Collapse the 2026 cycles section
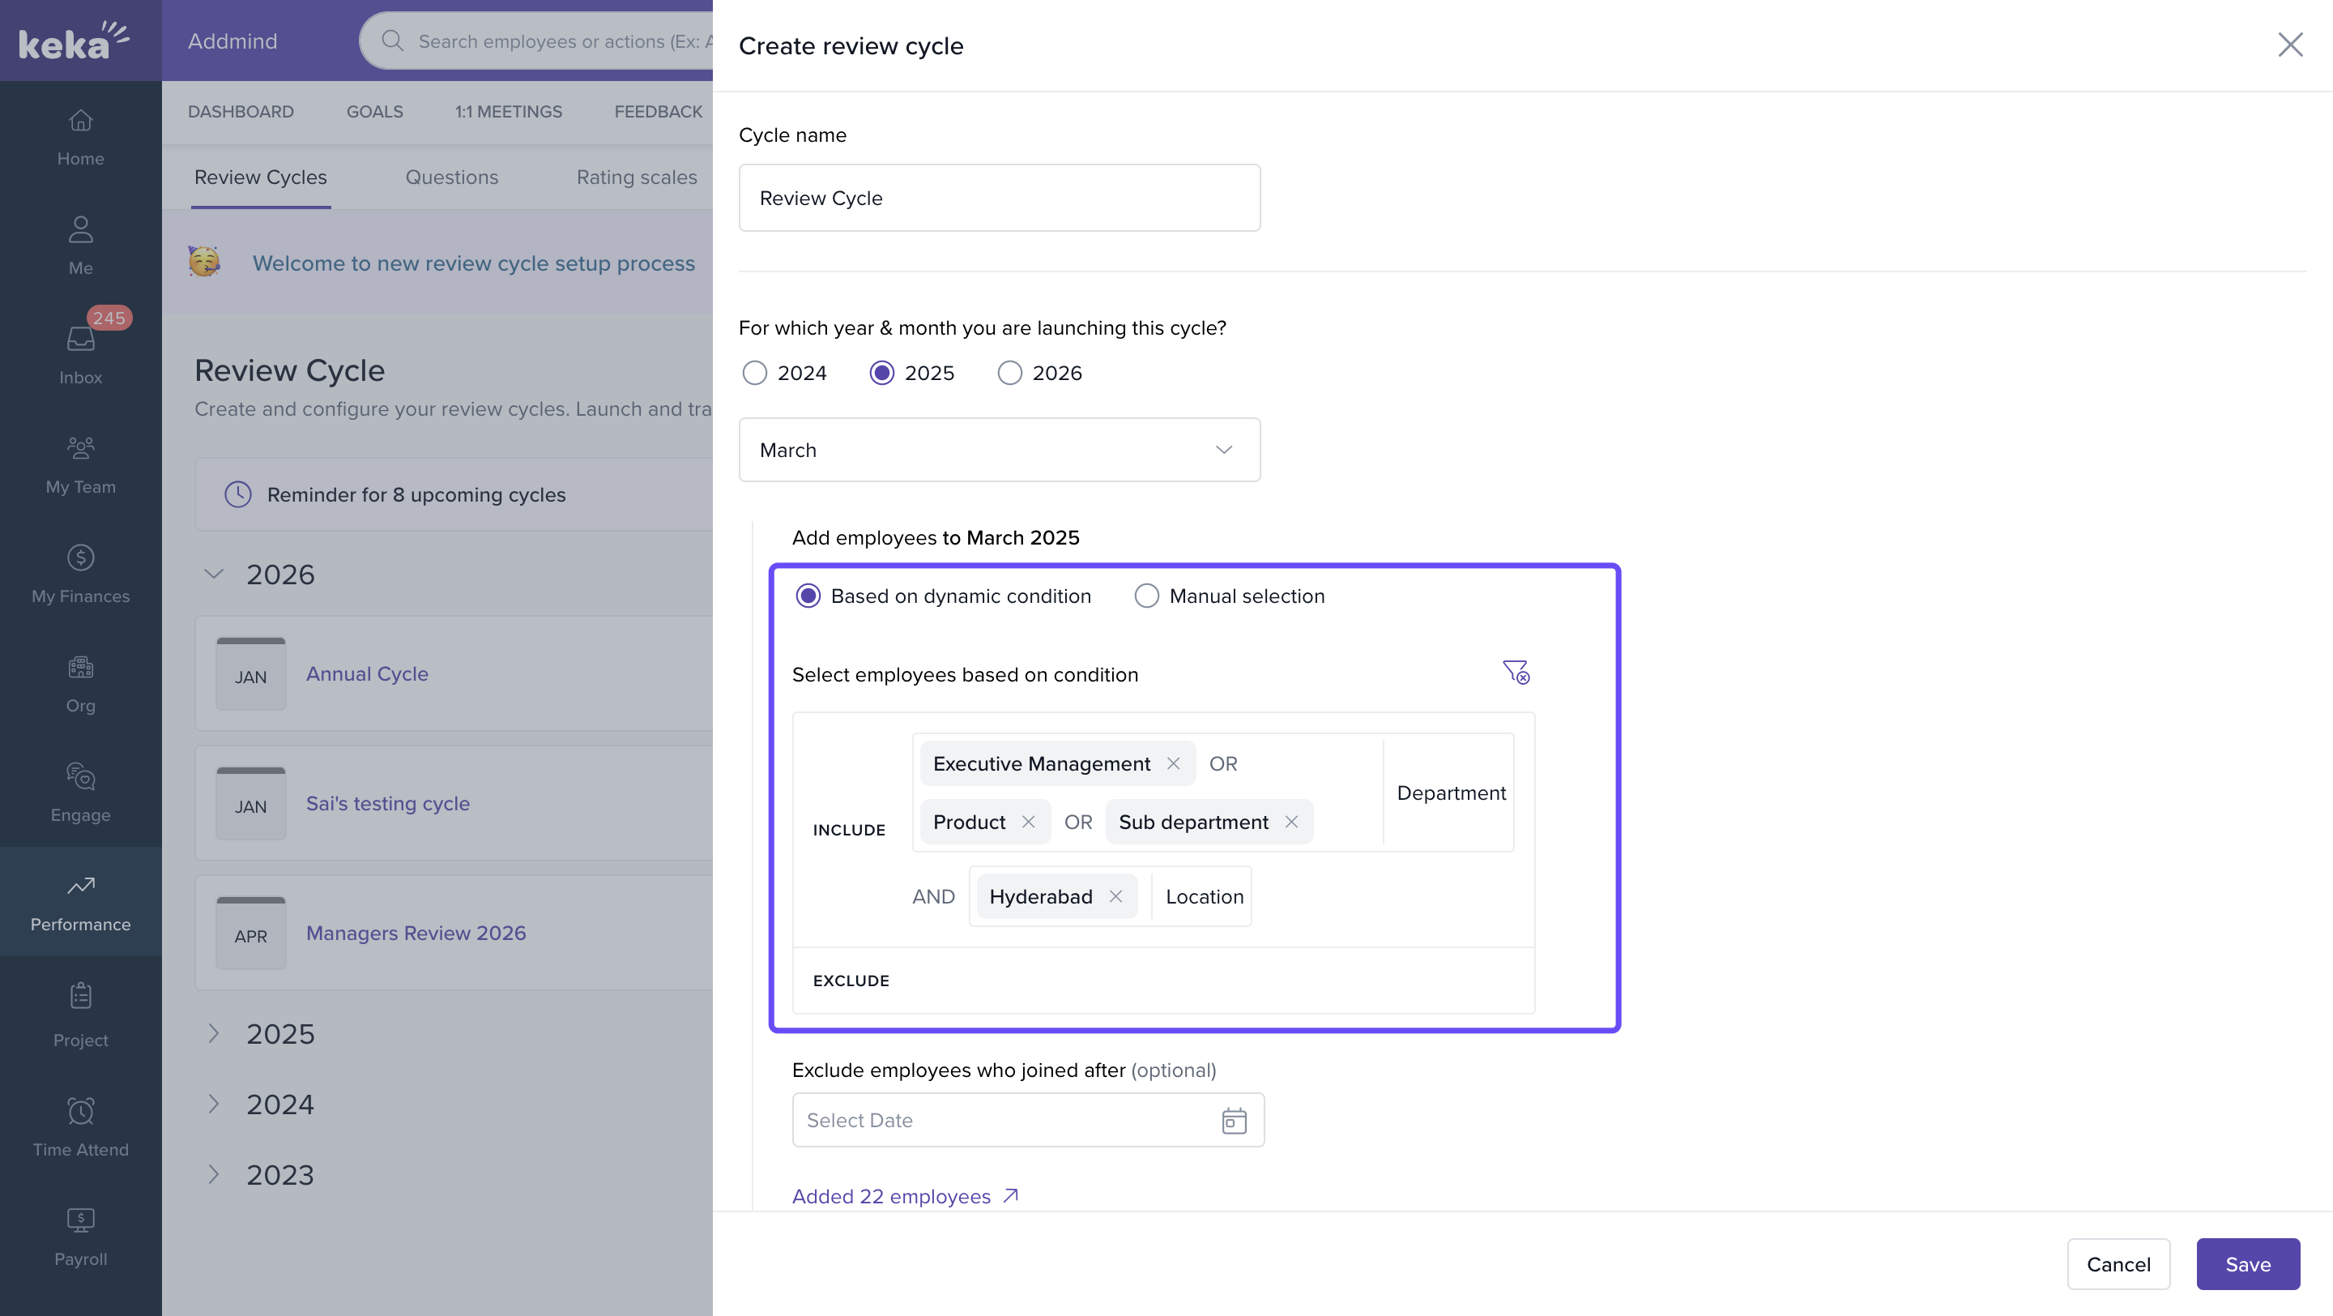This screenshot has width=2333, height=1316. tap(214, 575)
